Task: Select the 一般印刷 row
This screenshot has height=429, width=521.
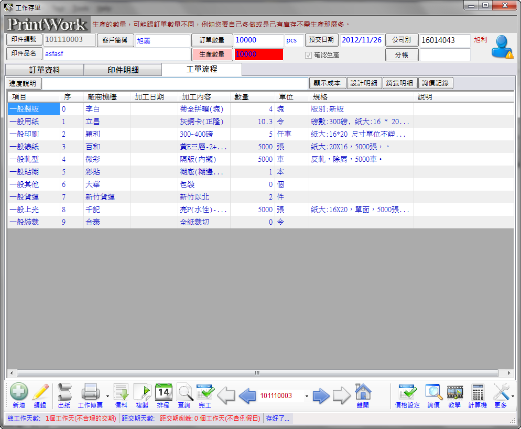Action: pos(260,134)
